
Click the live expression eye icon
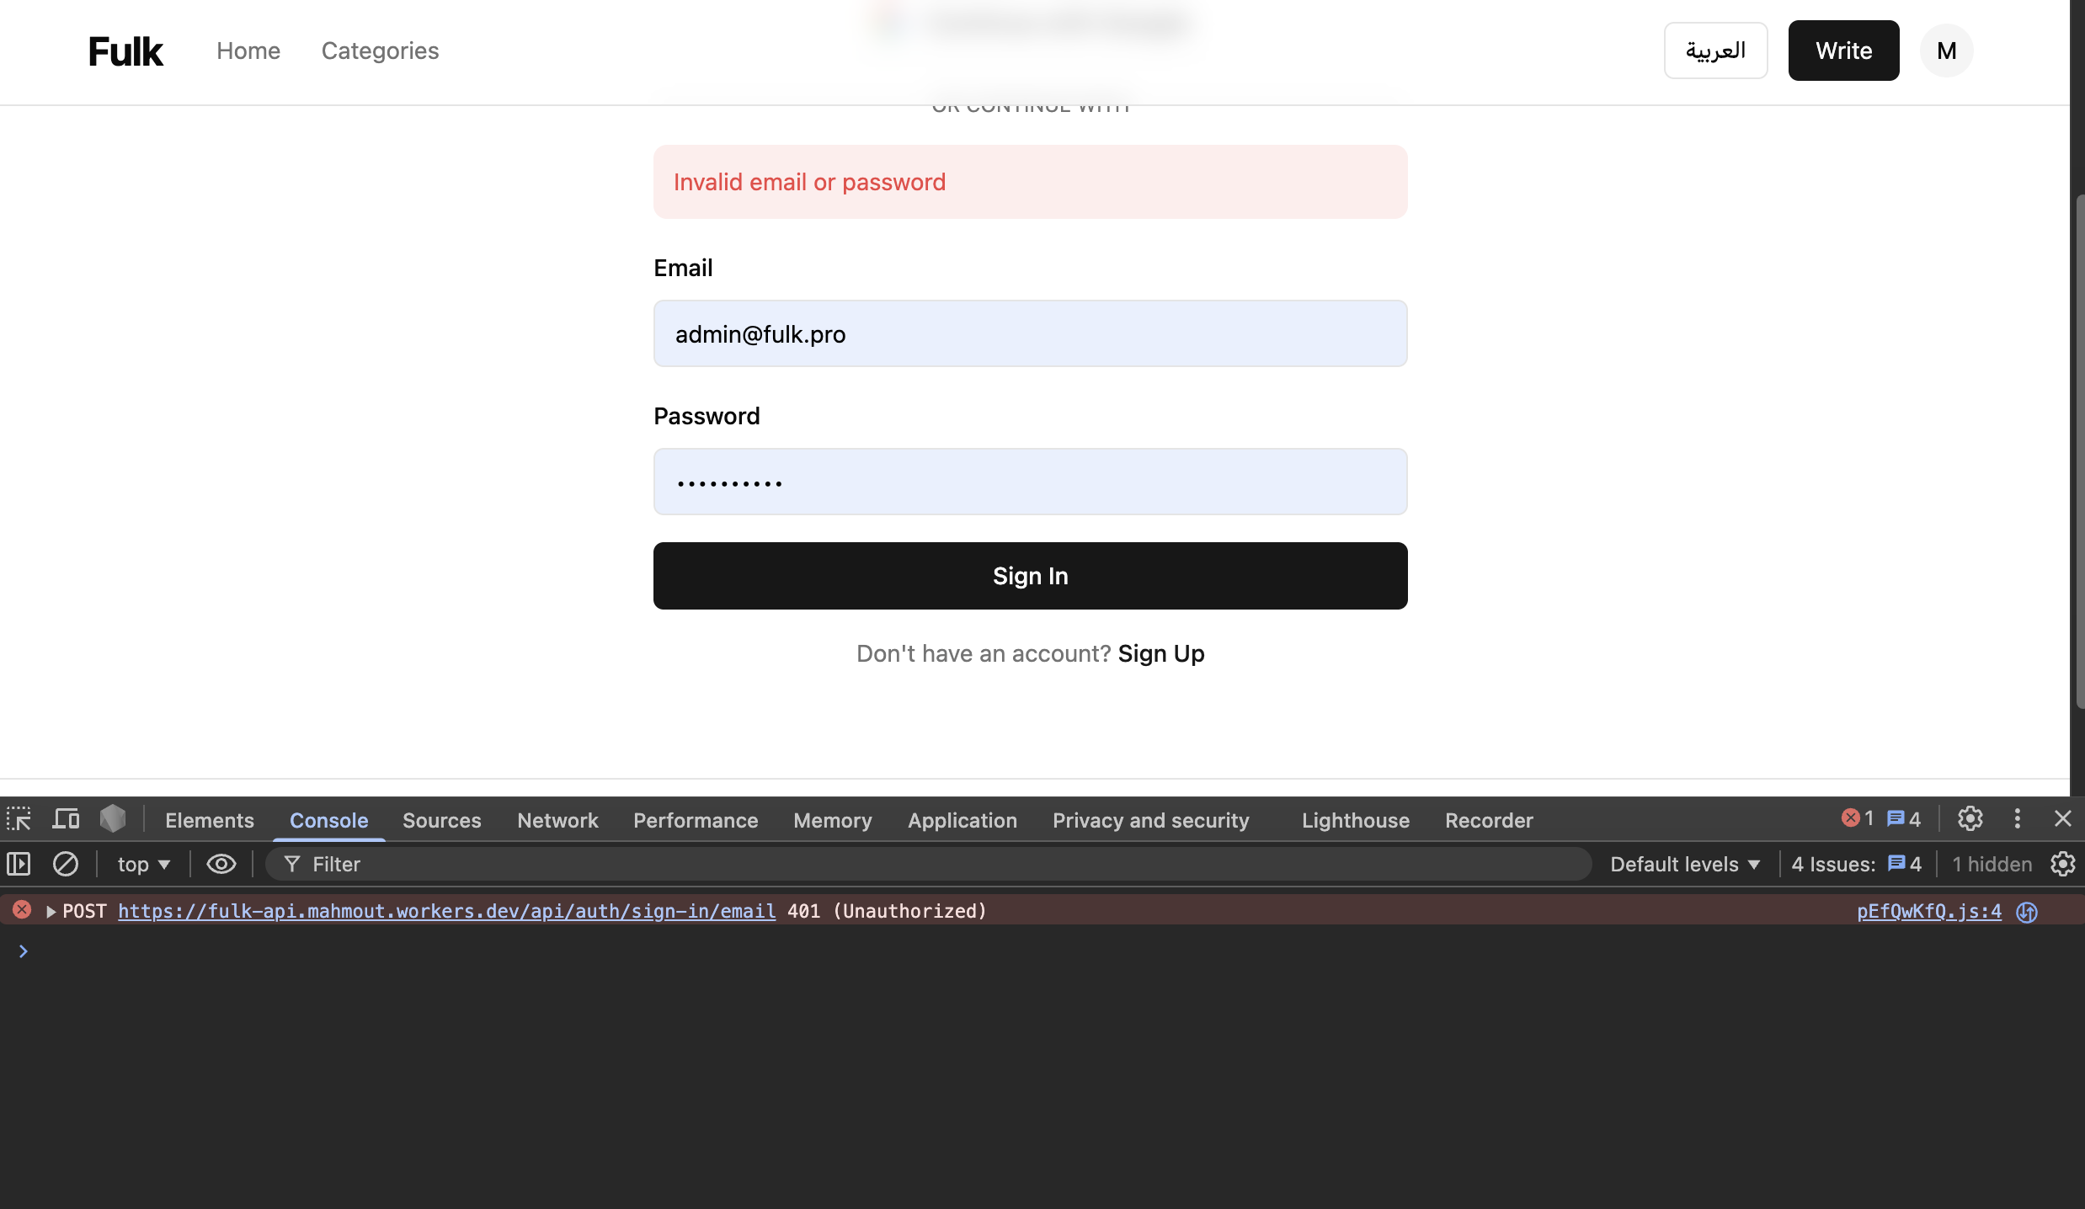(221, 864)
